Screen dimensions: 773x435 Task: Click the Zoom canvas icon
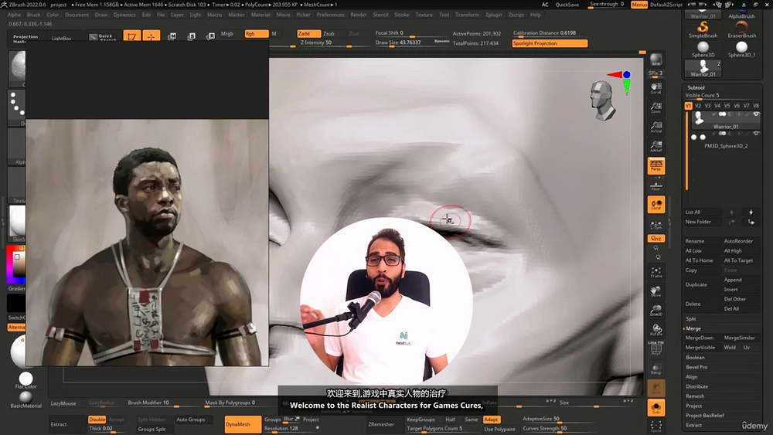pos(656,107)
